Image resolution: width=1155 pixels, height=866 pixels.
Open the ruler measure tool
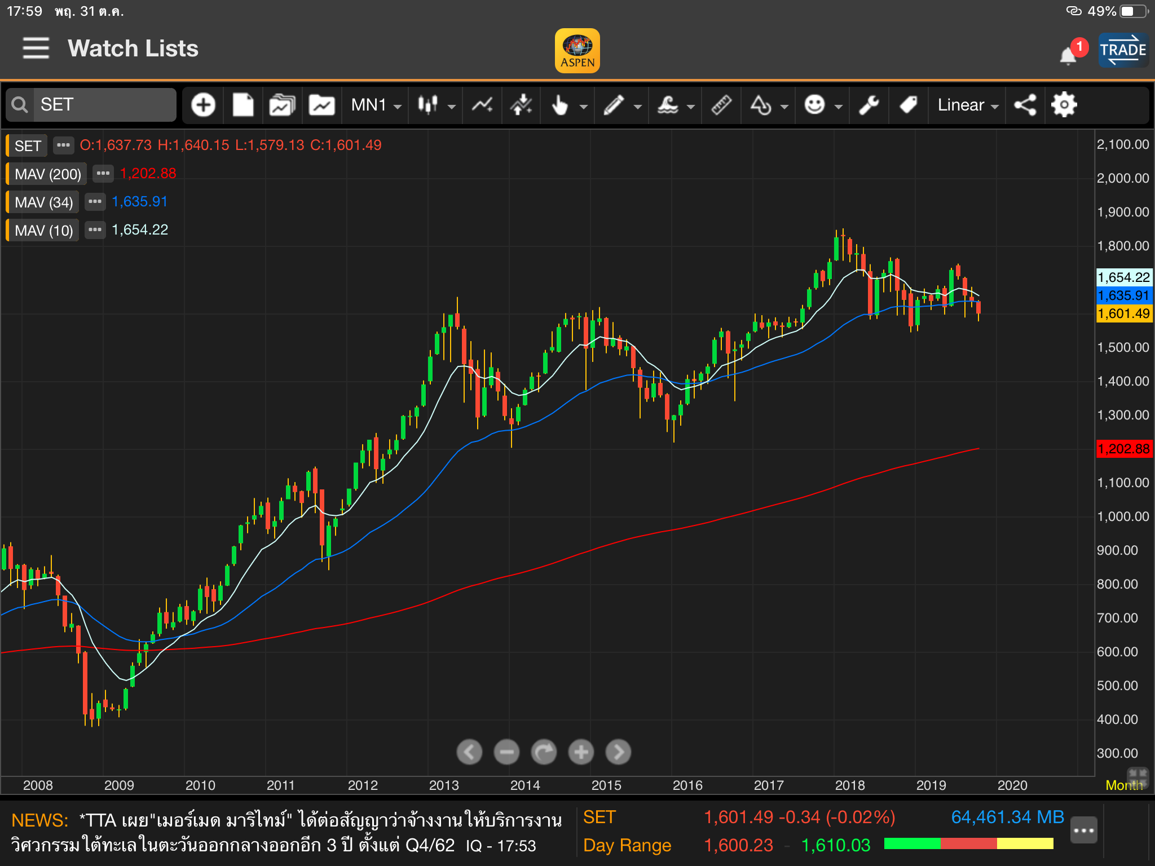coord(721,105)
